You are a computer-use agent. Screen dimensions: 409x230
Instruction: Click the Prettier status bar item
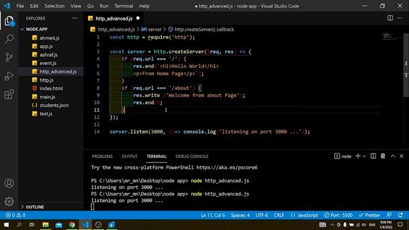pos(369,215)
